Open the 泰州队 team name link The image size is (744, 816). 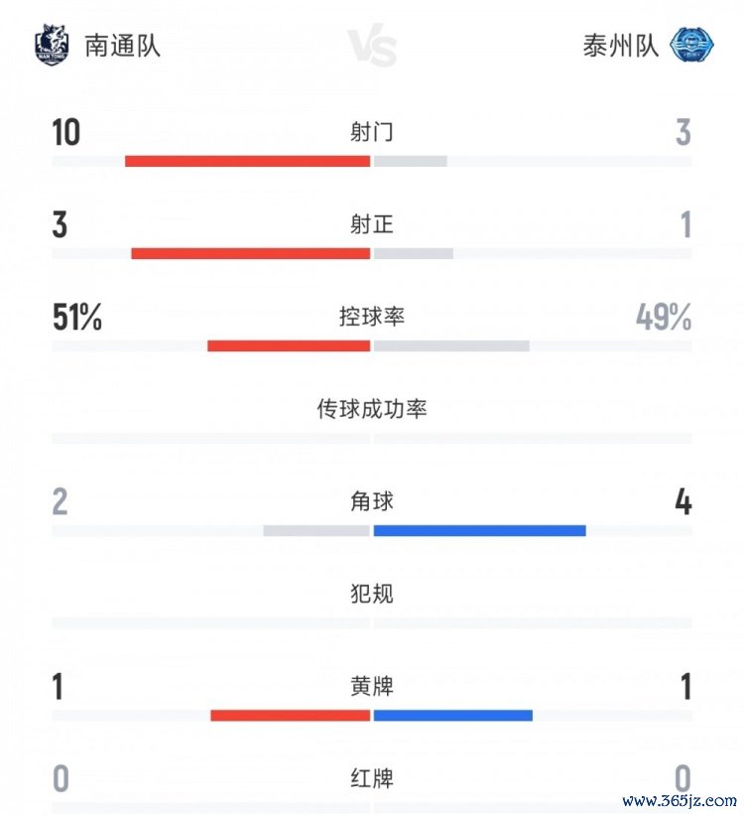(621, 46)
